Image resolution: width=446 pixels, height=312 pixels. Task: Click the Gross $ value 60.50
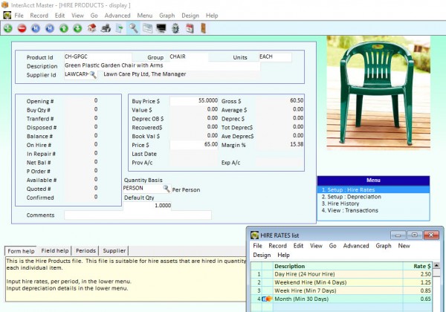coord(297,100)
